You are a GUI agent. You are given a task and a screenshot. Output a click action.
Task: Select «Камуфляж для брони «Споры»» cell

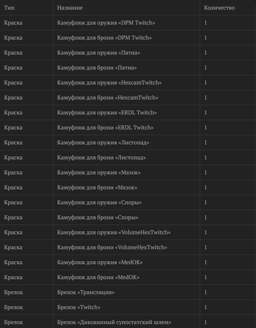tap(126, 217)
